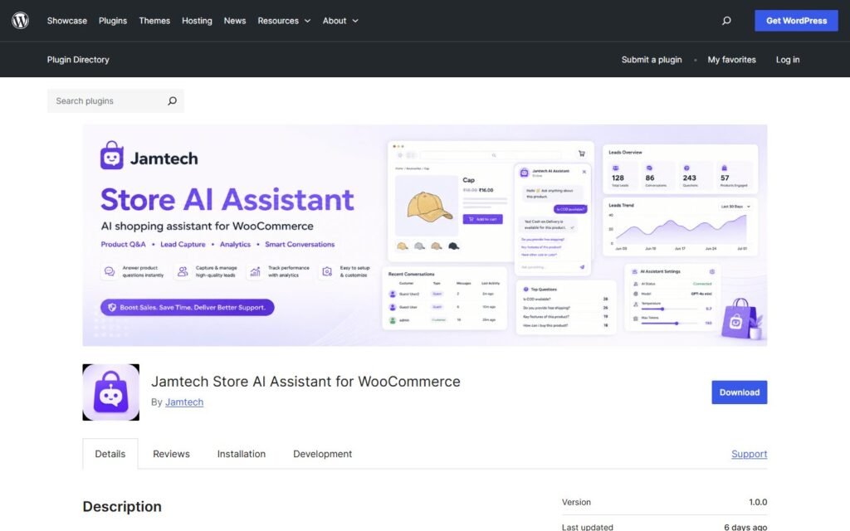Expand the About menu chevron

click(355, 21)
